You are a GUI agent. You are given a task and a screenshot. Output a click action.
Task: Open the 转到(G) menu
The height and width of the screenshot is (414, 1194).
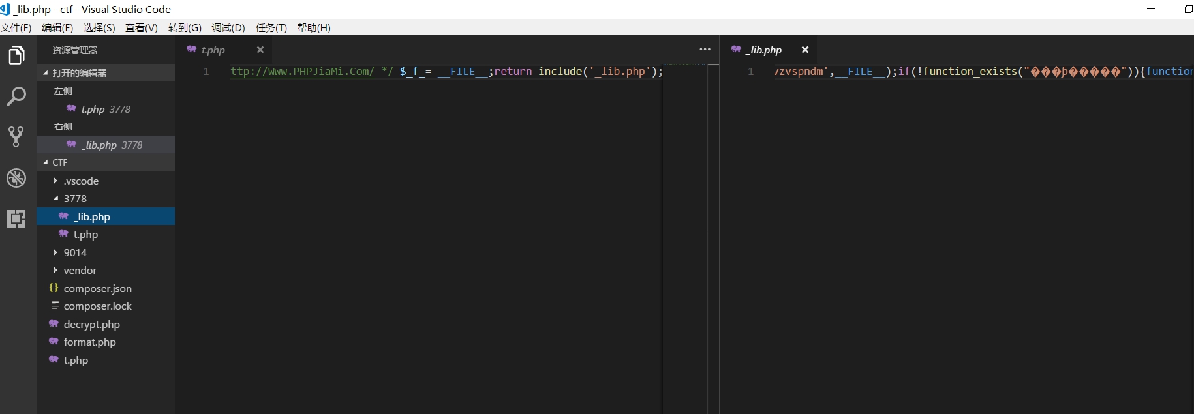(x=185, y=28)
